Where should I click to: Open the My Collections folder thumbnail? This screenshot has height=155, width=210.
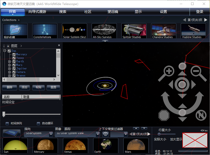(x=15, y=31)
